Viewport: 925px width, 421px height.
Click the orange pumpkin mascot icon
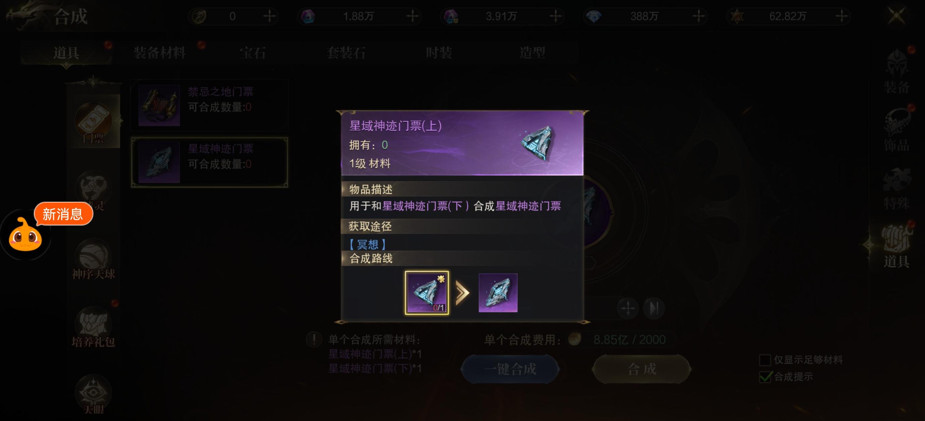[25, 235]
